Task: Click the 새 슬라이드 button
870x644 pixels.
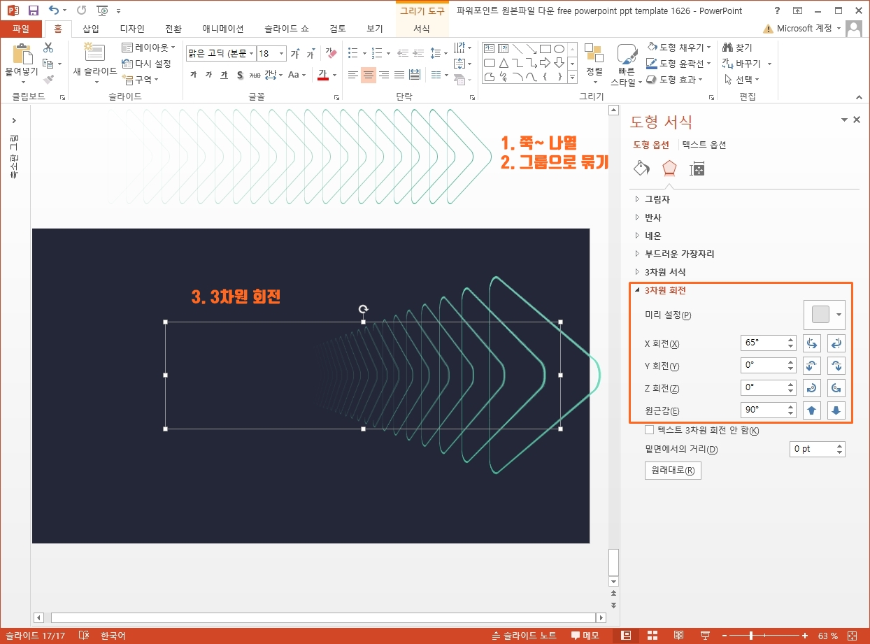Action: (95, 63)
